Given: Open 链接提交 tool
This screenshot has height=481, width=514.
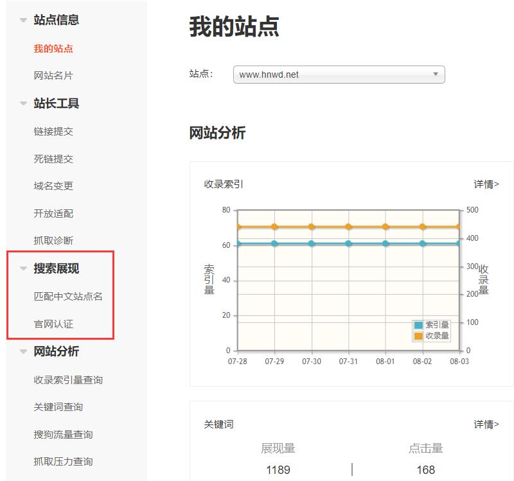Looking at the screenshot, I should (53, 131).
